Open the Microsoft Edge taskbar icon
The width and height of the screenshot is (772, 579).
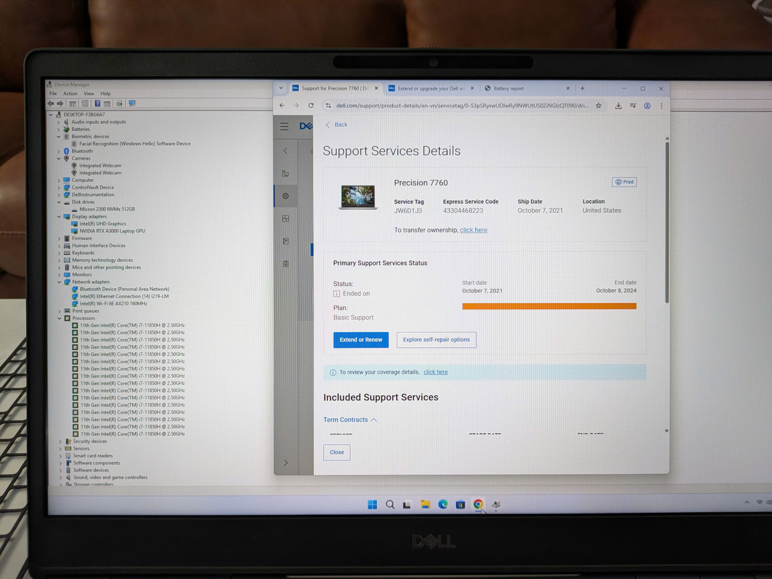click(x=442, y=504)
